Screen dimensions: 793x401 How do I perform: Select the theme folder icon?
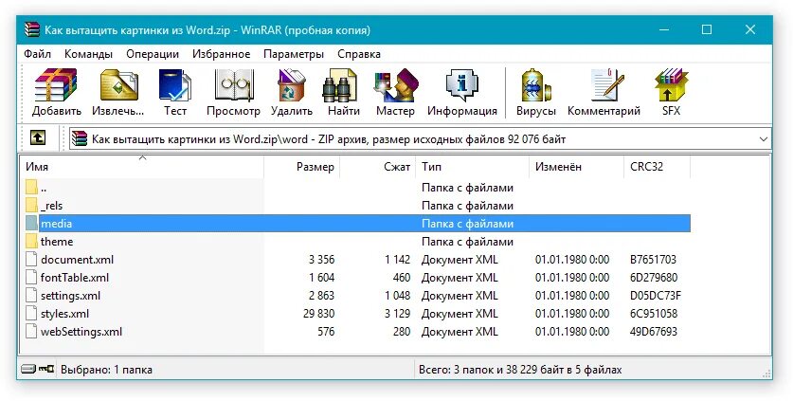[32, 241]
